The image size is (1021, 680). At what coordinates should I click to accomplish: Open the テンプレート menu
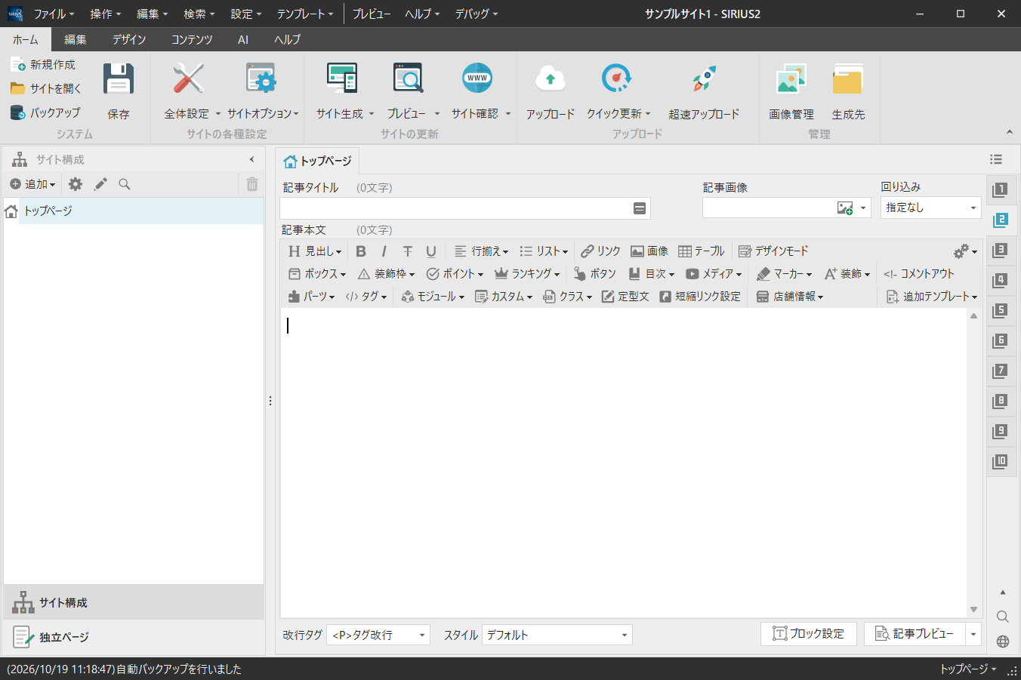[x=305, y=14]
